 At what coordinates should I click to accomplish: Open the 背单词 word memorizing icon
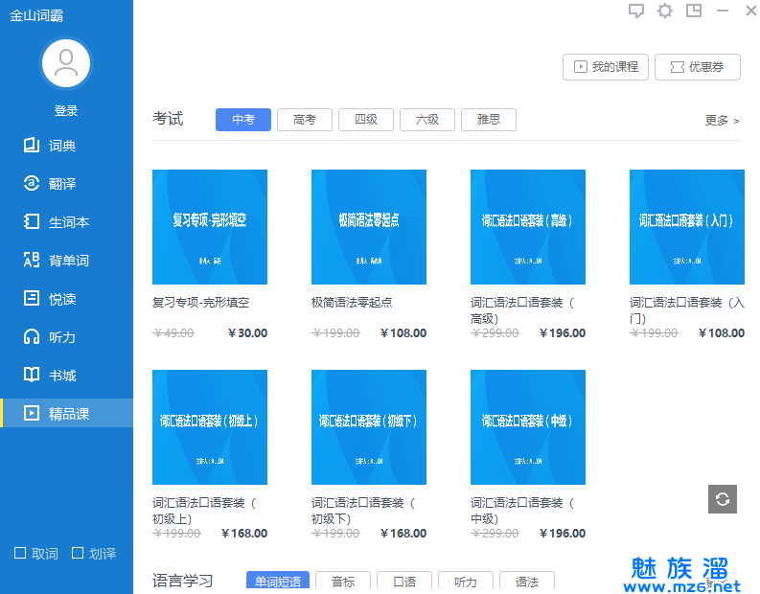click(x=32, y=261)
